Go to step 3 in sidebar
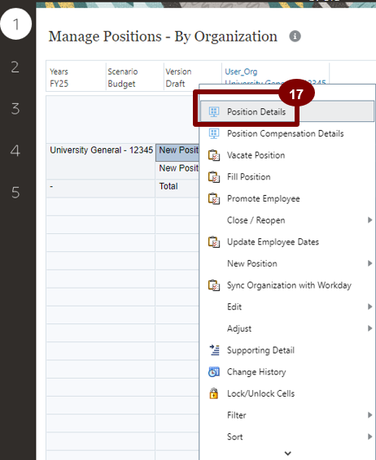The height and width of the screenshot is (460, 376). click(15, 109)
